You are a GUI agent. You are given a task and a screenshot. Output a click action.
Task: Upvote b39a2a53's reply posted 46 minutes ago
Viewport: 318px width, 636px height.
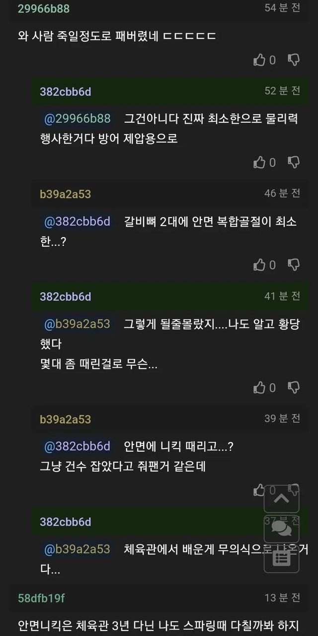click(x=259, y=265)
